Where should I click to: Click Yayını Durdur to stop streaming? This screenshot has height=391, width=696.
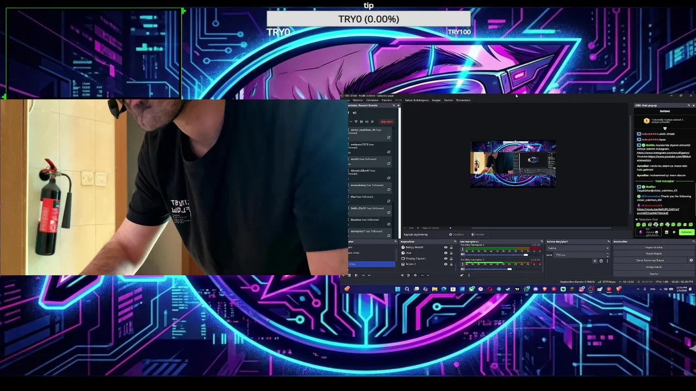654,247
